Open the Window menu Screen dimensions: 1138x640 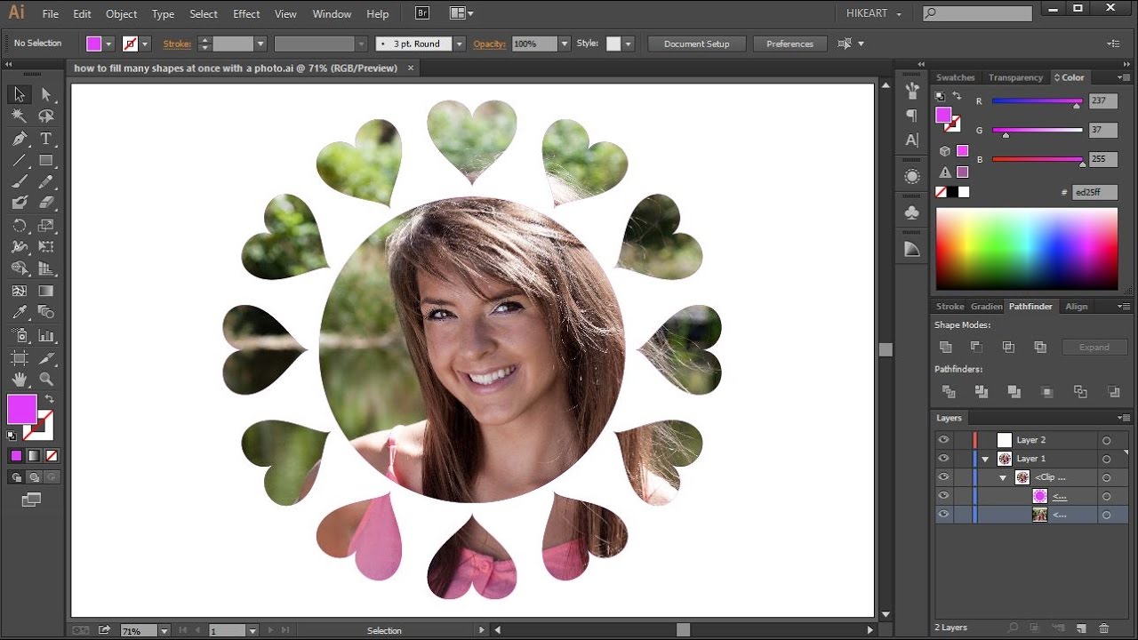click(x=333, y=14)
